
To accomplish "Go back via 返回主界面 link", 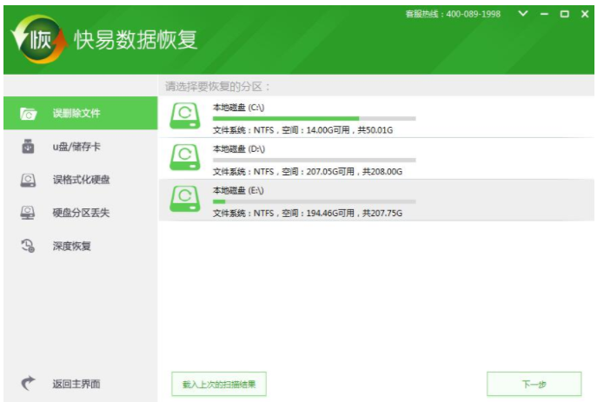I will click(82, 384).
